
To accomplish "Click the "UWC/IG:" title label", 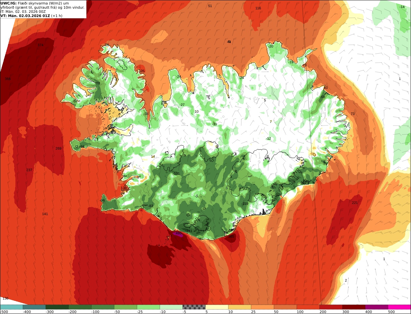I will (9, 3).
